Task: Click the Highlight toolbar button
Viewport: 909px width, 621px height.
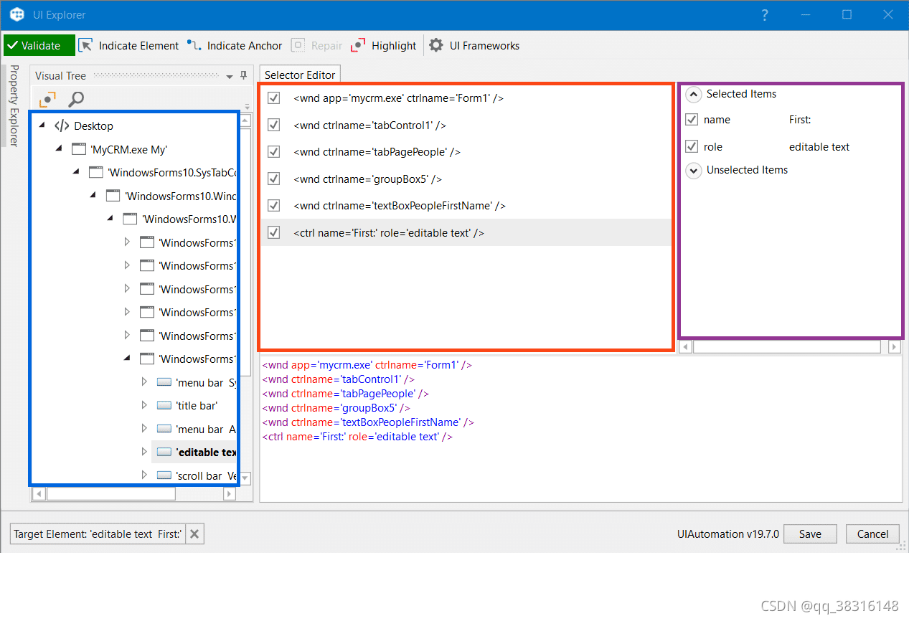Action: [x=383, y=45]
